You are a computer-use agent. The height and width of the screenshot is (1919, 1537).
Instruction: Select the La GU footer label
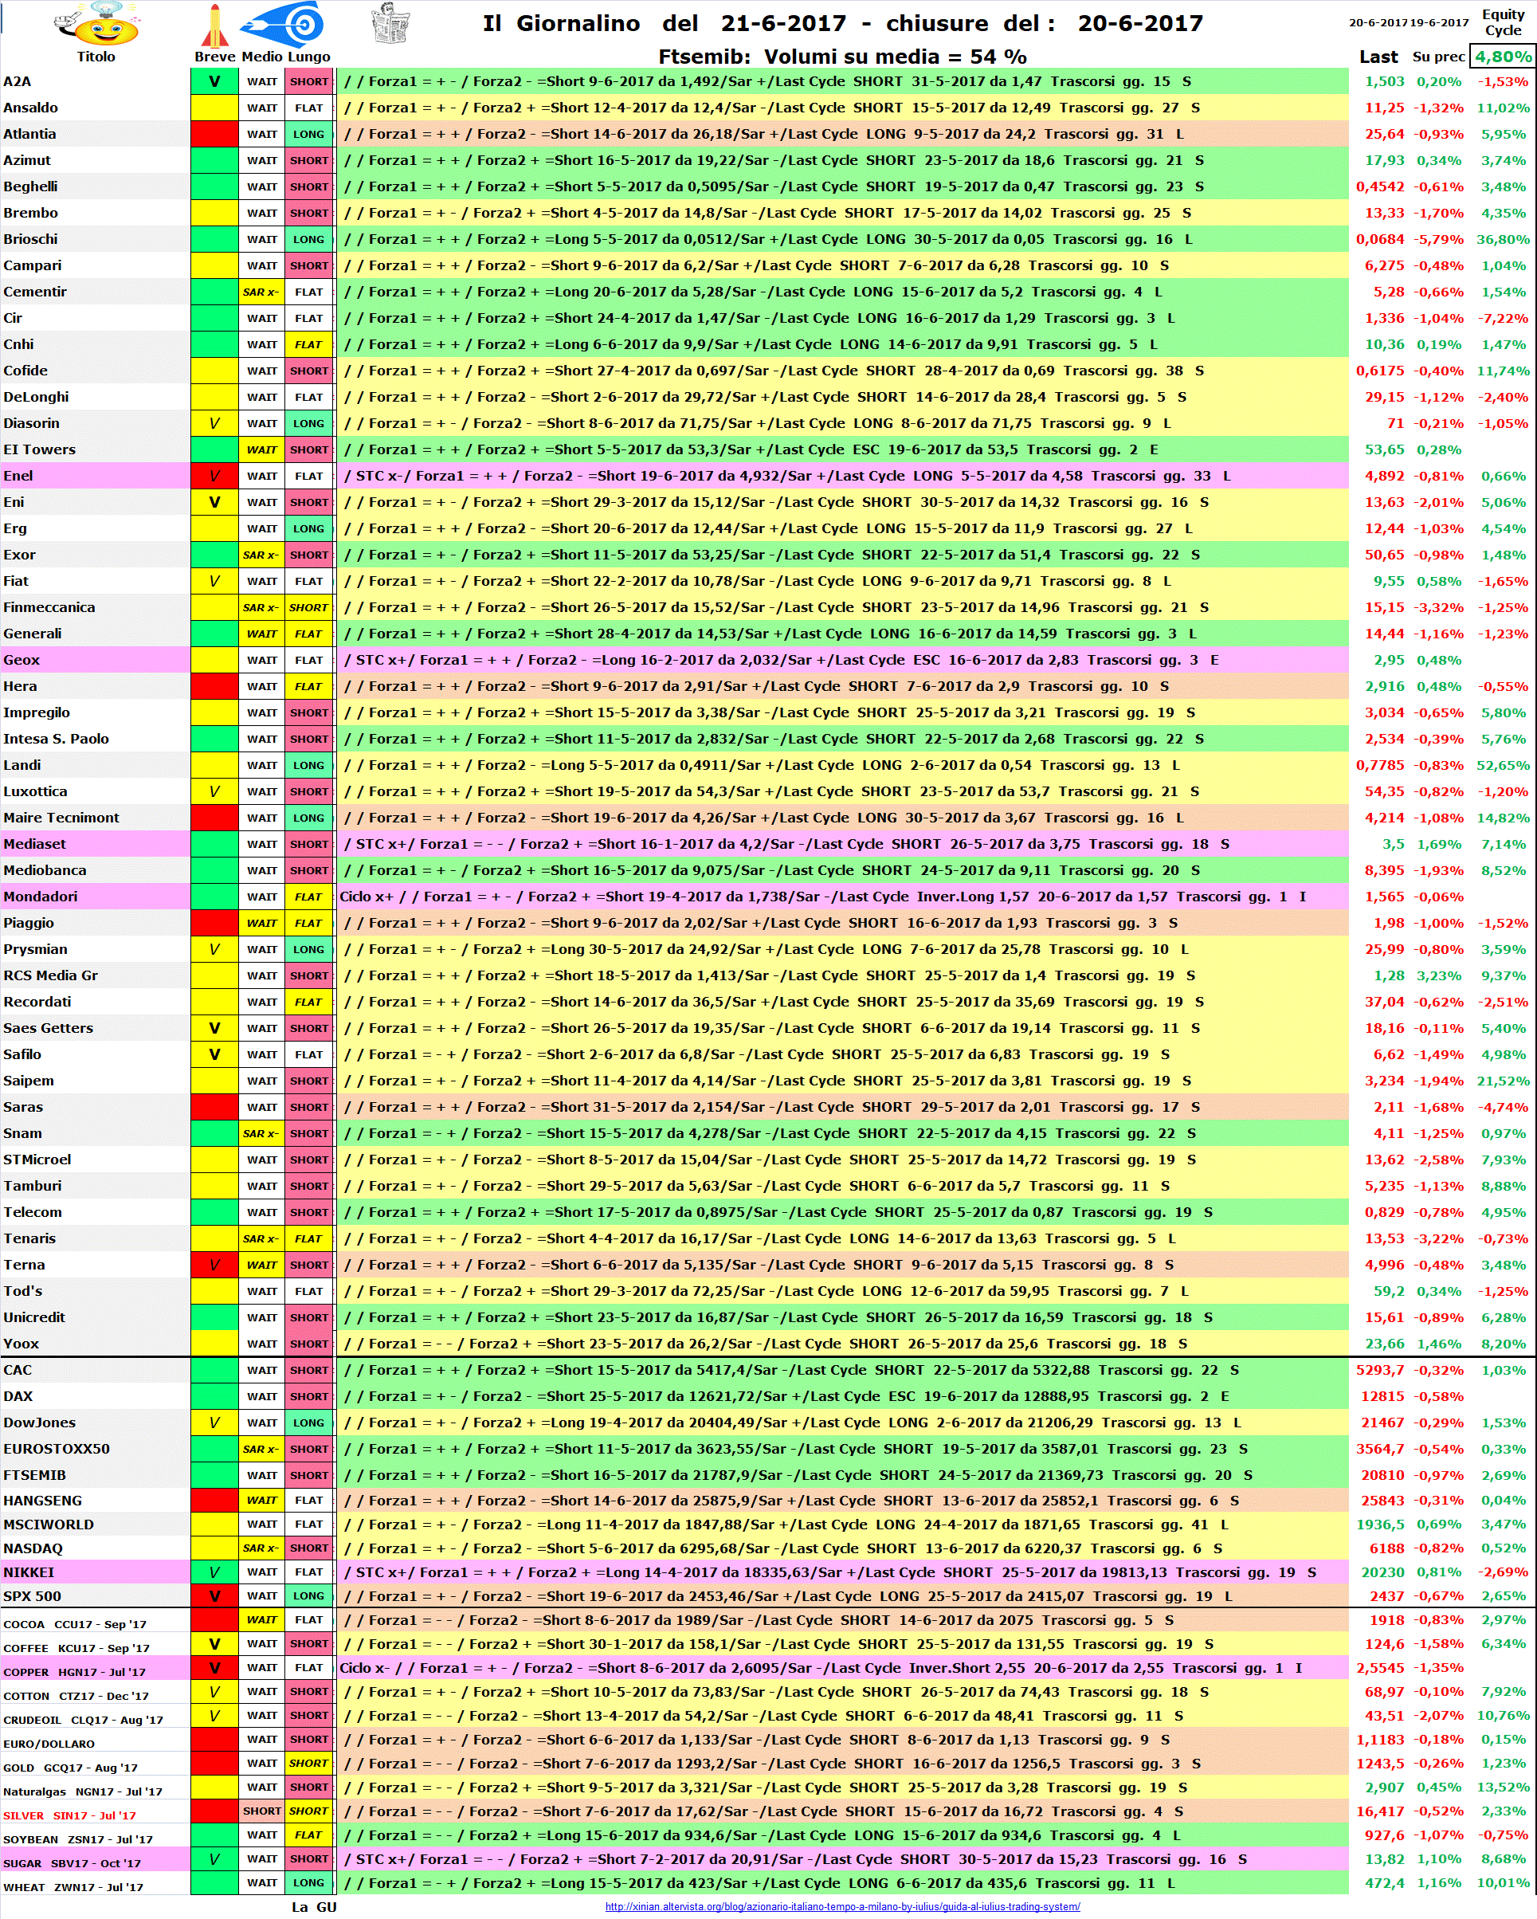(x=314, y=1906)
